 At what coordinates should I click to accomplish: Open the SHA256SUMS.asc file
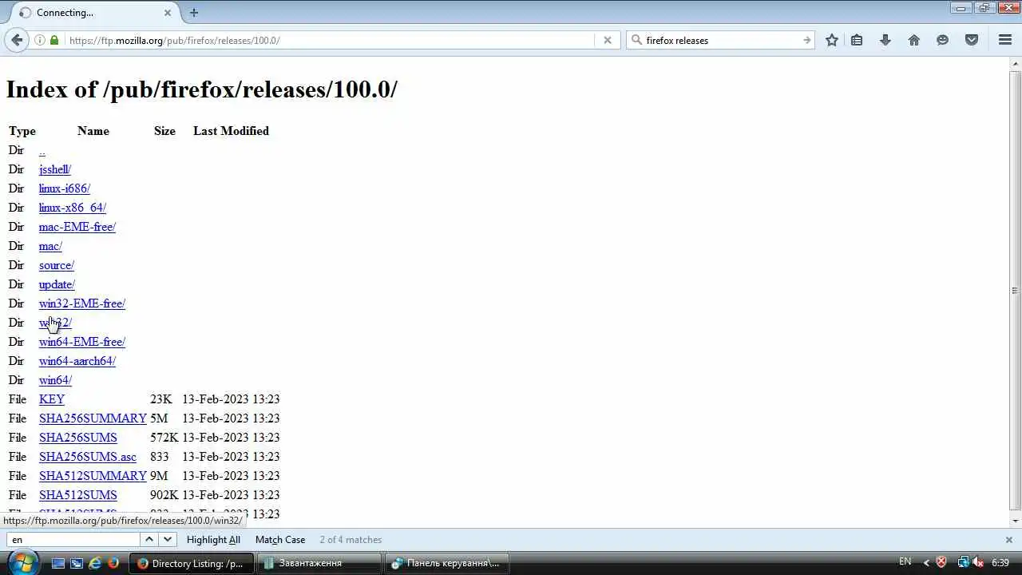coord(88,457)
